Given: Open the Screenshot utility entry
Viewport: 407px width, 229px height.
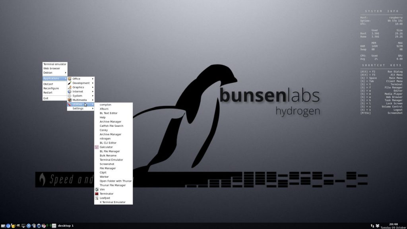Looking at the screenshot, I should point(113,164).
